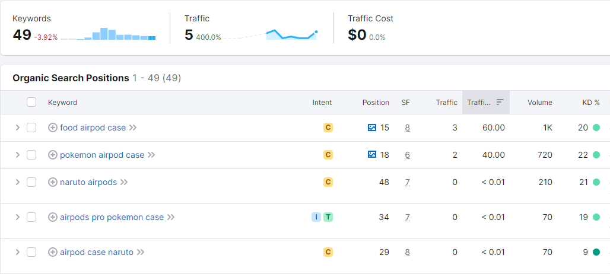Click image SERP feature icon for pokemon airpod case
Screen dimensions: 610x274
(x=372, y=155)
